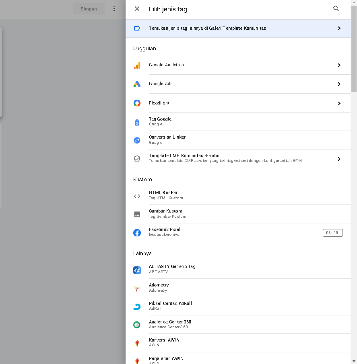Click the Google Ads logo icon
Image resolution: width=357 pixels, height=364 pixels.
[137, 84]
